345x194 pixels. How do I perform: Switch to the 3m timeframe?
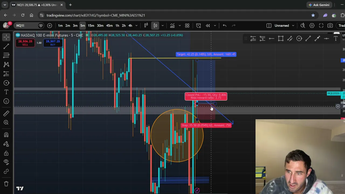click(x=75, y=26)
